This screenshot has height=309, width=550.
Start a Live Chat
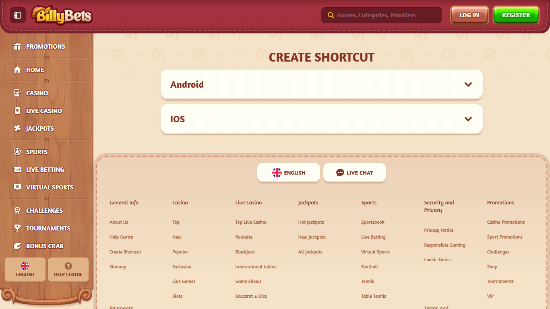pyautogui.click(x=355, y=173)
